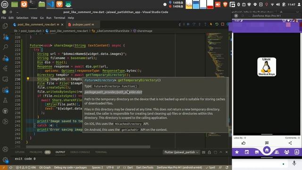The height and width of the screenshot is (170, 302).
Task: Open the flutter output channel dropdown
Action: (181, 152)
